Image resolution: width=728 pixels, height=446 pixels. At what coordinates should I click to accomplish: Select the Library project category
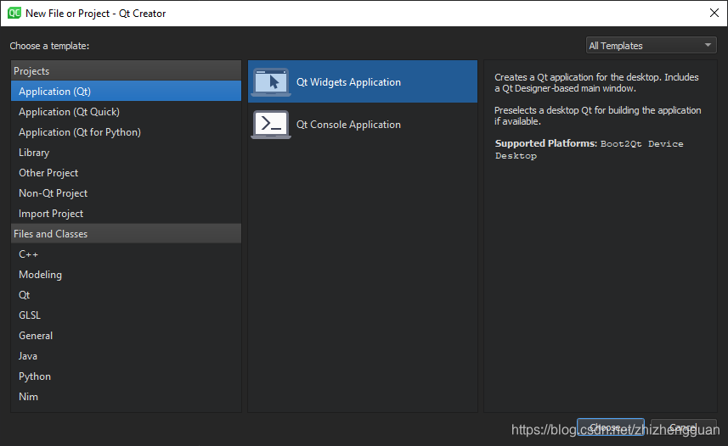tap(126, 153)
